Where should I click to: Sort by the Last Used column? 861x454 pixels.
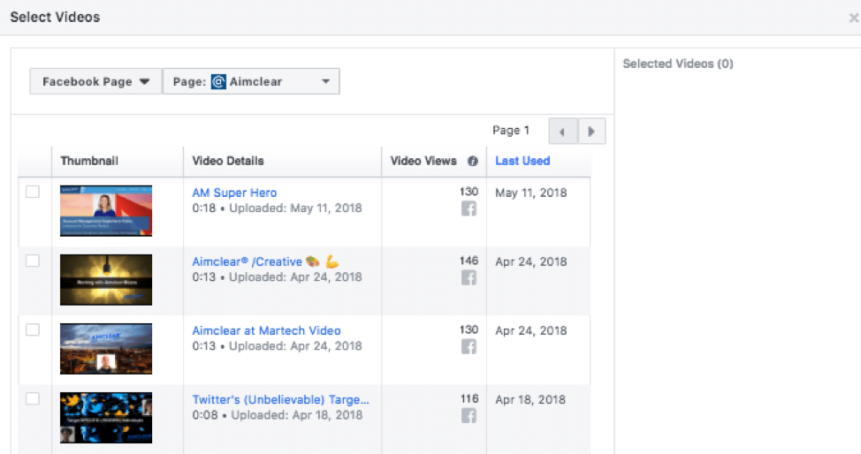click(522, 161)
